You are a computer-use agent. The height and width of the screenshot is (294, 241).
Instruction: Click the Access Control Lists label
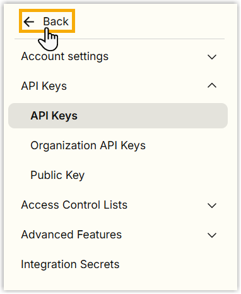tap(74, 205)
